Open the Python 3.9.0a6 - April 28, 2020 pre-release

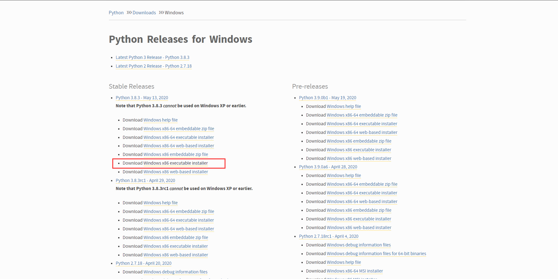point(328,167)
